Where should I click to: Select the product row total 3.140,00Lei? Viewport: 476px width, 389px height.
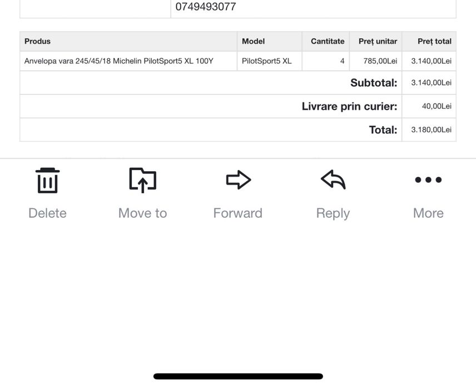click(432, 61)
